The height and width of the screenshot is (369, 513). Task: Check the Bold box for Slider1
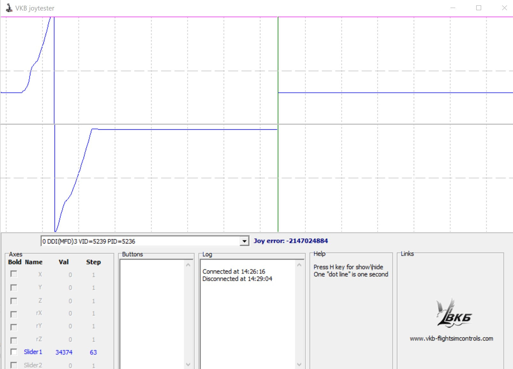tap(14, 352)
